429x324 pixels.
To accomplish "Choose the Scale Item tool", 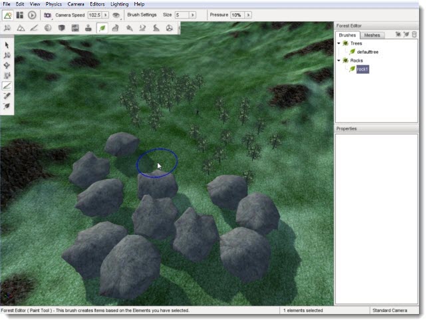I will [x=7, y=76].
